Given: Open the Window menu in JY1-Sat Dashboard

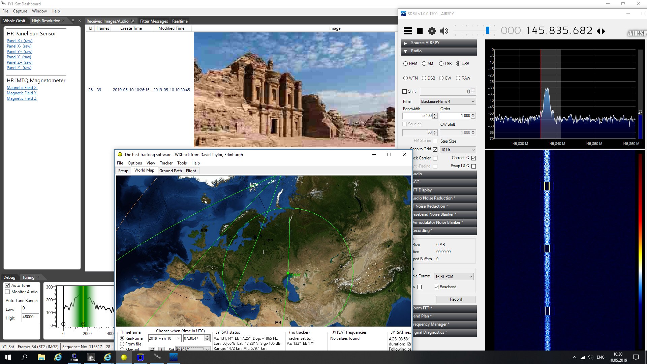Looking at the screenshot, I should pyautogui.click(x=39, y=11).
